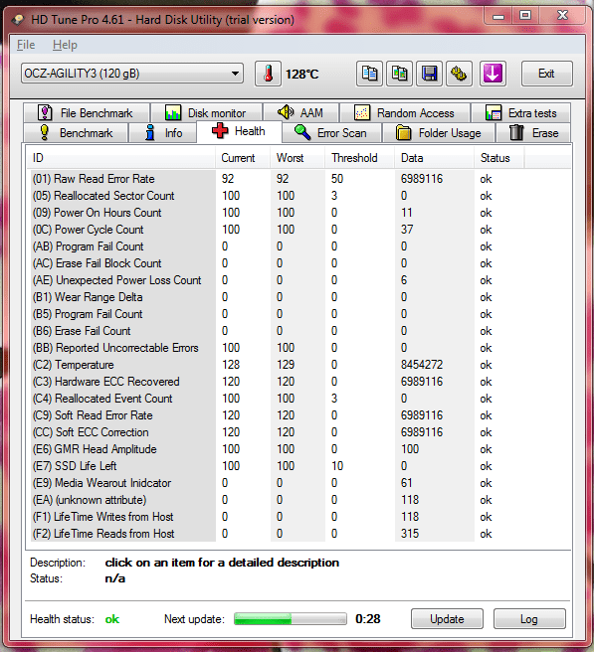Image resolution: width=594 pixels, height=652 pixels.
Task: Click the floppy disk save icon
Action: pos(429,74)
